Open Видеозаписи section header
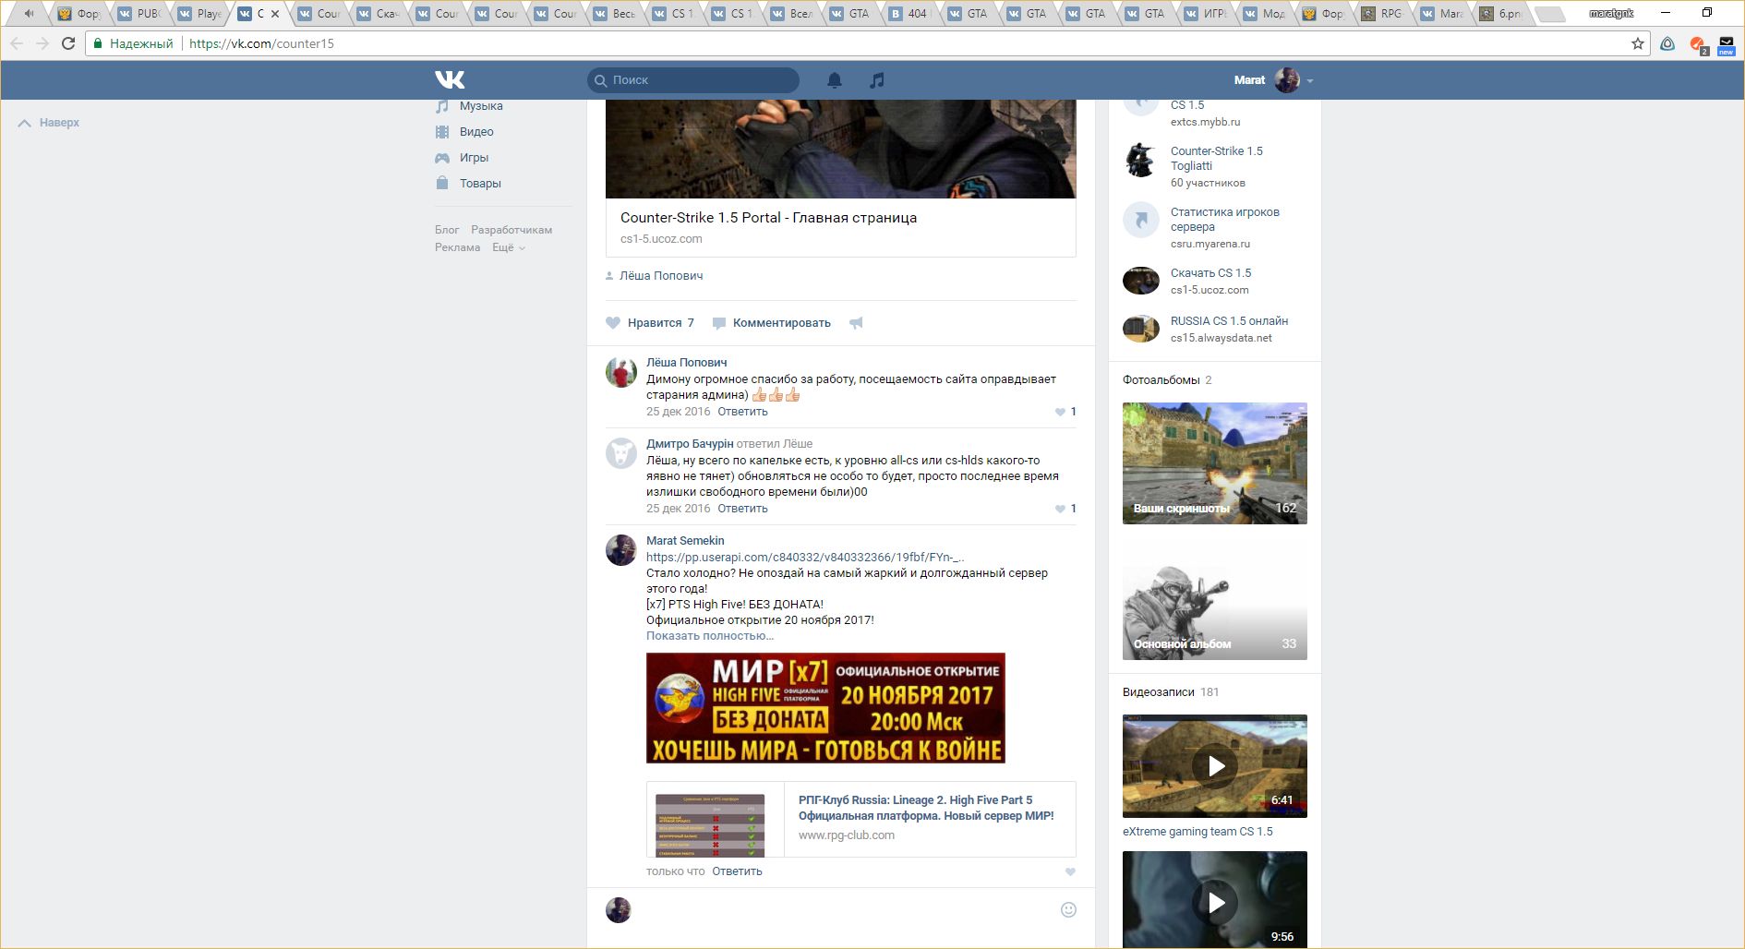The width and height of the screenshot is (1745, 949). click(x=1159, y=692)
